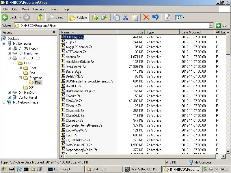Click the Properties checkmark icon
This screenshot has height=173, width=231.
167,17
